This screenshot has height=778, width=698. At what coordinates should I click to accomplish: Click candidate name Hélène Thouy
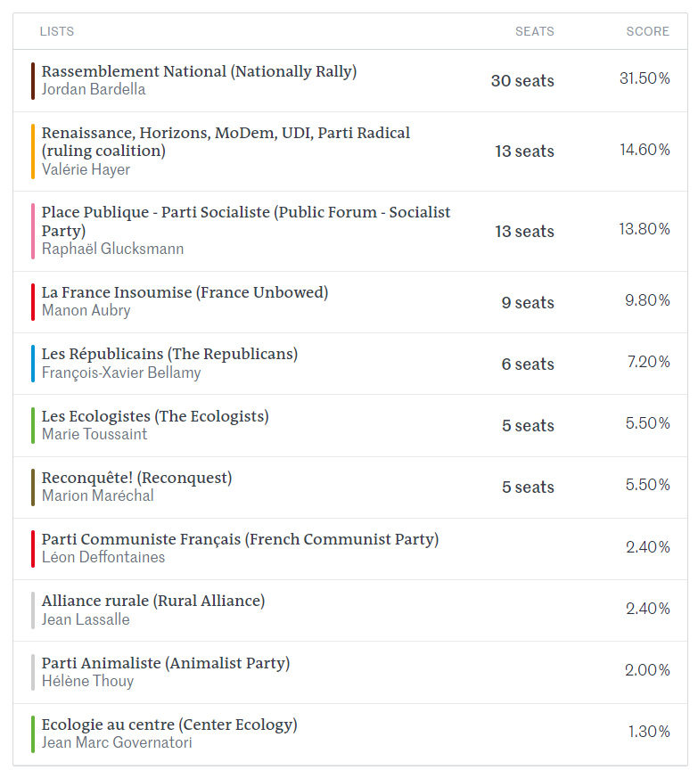[x=87, y=681]
